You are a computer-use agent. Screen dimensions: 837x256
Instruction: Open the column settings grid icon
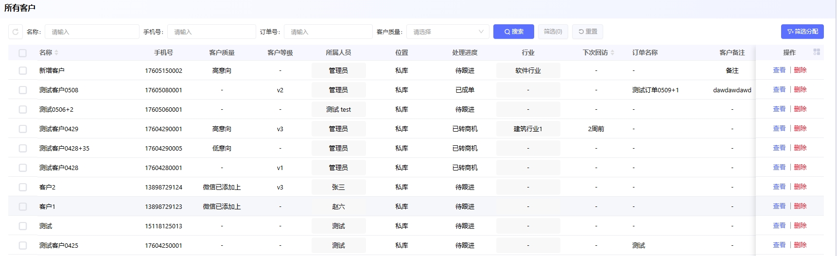point(817,52)
